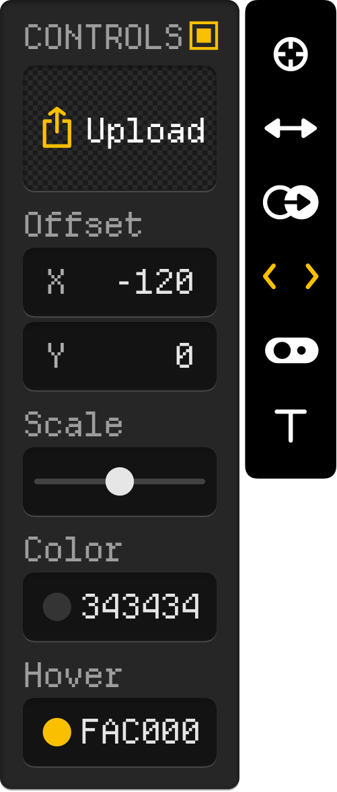Select the X offset field showing -120
Image resolution: width=337 pixels, height=792 pixels.
pyautogui.click(x=120, y=282)
